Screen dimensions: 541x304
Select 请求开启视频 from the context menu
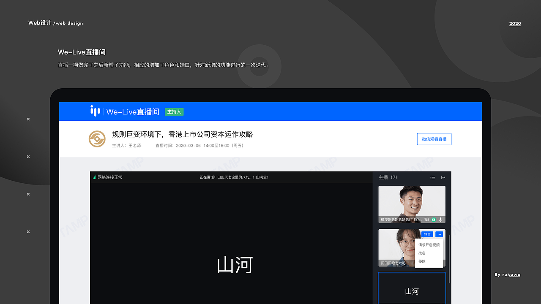coord(428,244)
